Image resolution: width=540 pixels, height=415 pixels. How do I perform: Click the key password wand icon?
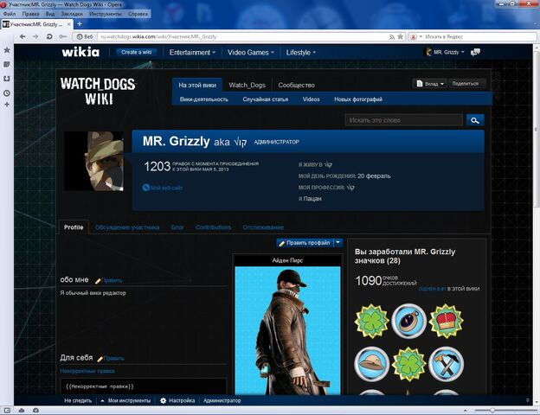(62, 36)
